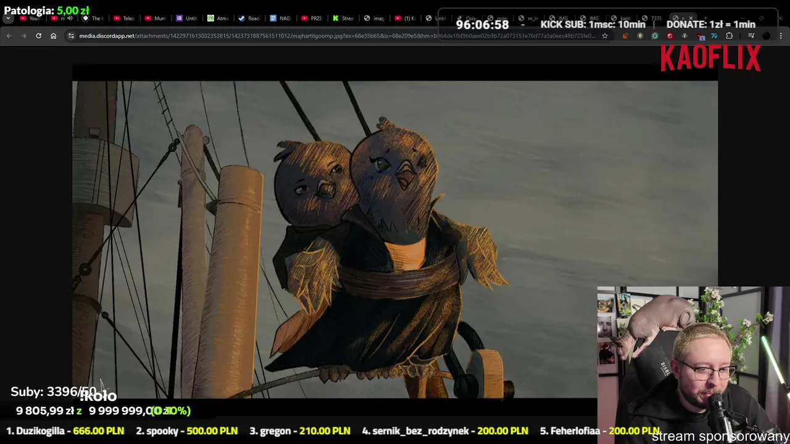This screenshot has width=790, height=444.
Task: Switch to the '(1) Ki' YouTube tab
Action: (407, 18)
